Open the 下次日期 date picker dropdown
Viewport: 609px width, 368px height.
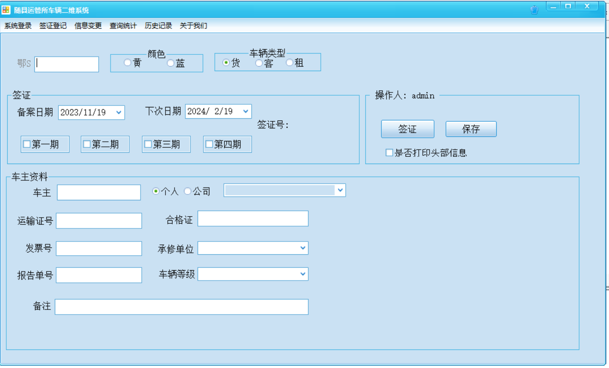tap(246, 111)
